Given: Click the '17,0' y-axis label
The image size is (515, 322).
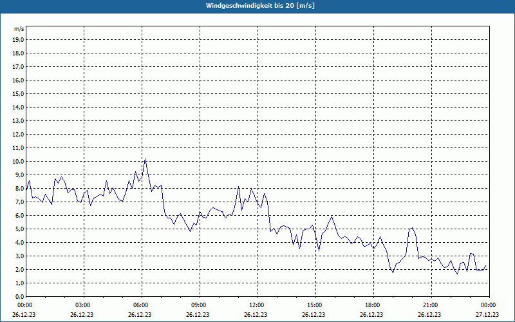Looking at the screenshot, I should tap(19, 67).
